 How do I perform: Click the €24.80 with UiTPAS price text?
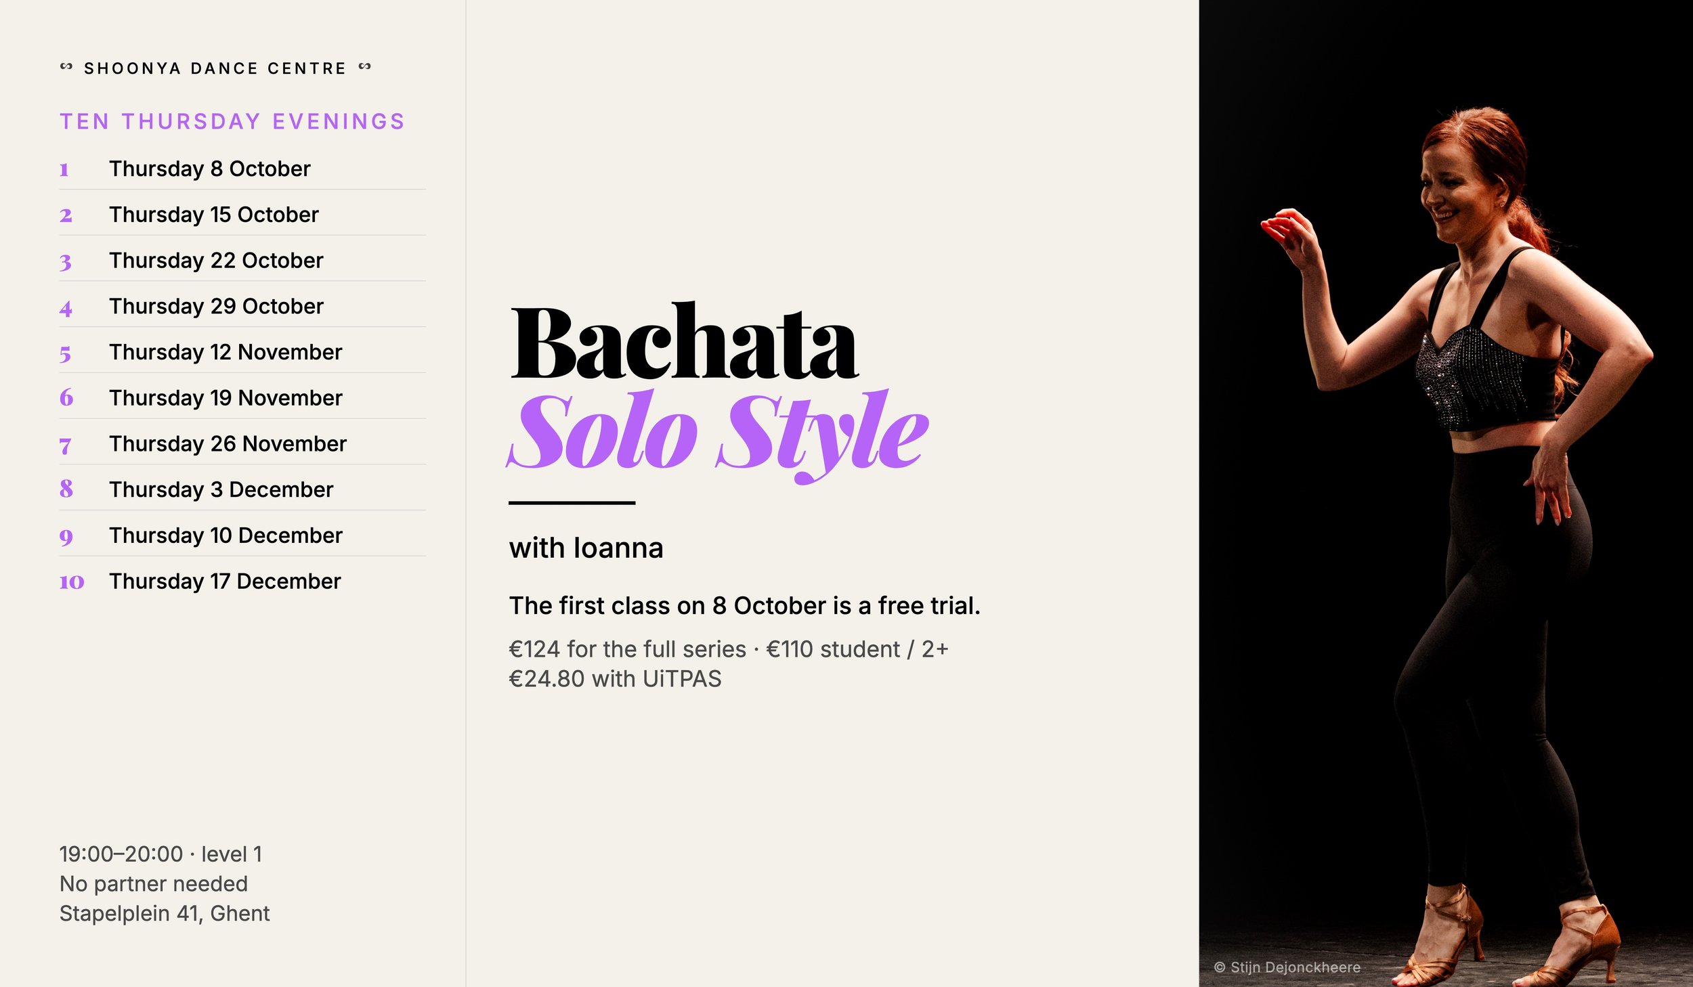coord(615,679)
